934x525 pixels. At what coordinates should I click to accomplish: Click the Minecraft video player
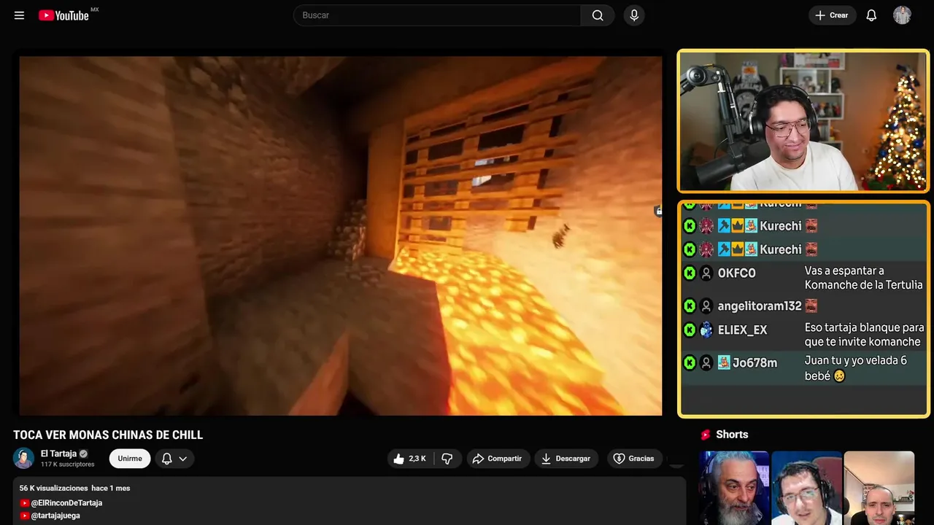click(x=341, y=236)
